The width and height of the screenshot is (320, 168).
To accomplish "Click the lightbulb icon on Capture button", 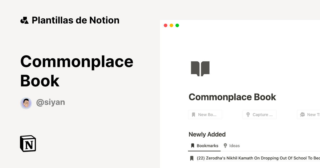I will tap(248, 114).
